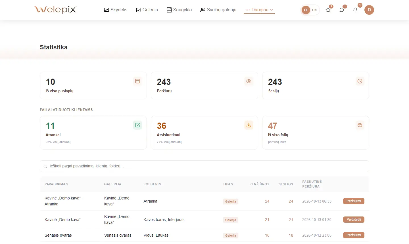Select the folder cell 'Vidus, Laukas'

pos(156,235)
